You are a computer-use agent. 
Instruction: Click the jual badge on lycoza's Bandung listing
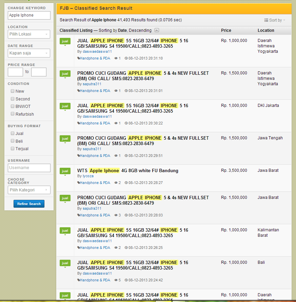click(x=65, y=171)
